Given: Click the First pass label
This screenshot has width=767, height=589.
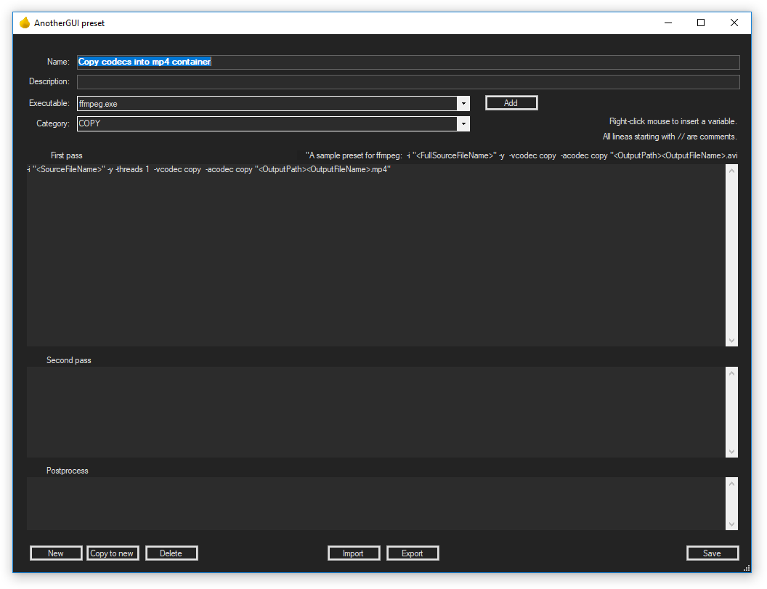Looking at the screenshot, I should click(67, 155).
